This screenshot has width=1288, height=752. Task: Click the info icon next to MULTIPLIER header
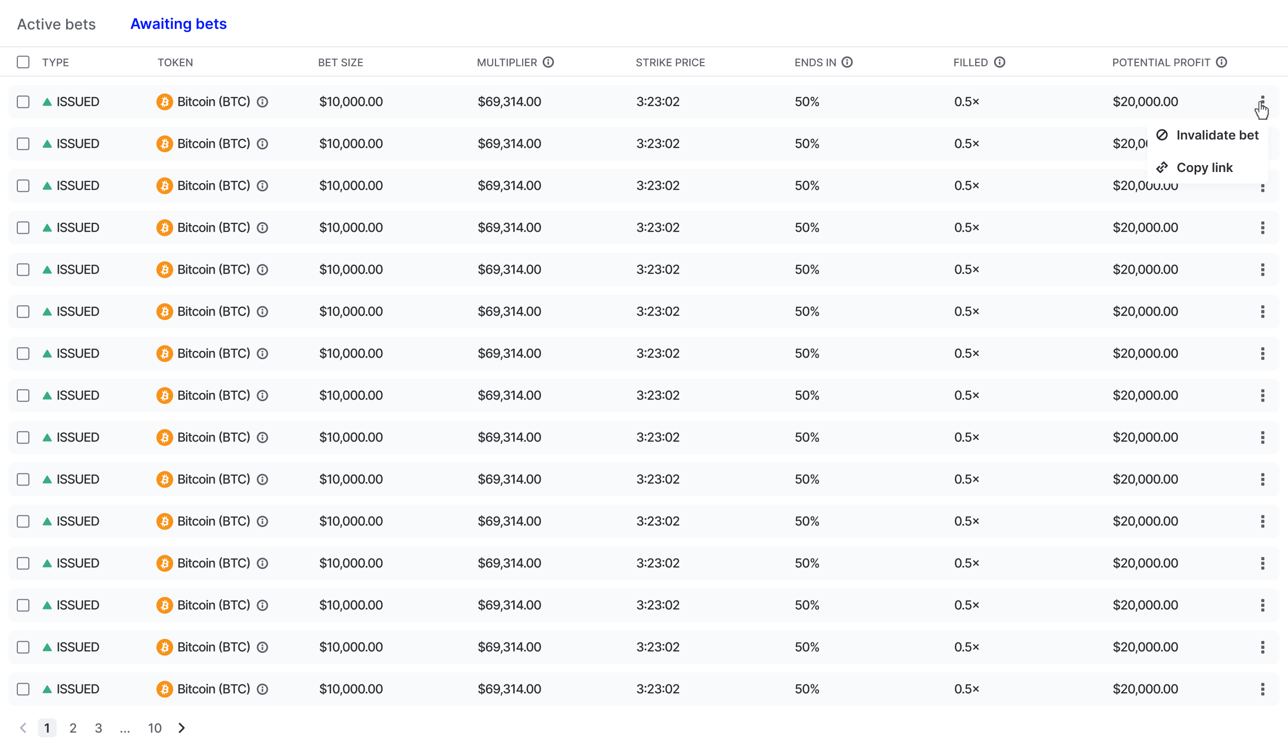[x=548, y=62]
